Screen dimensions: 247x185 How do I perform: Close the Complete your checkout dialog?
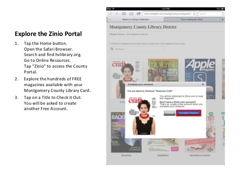pos(203,85)
